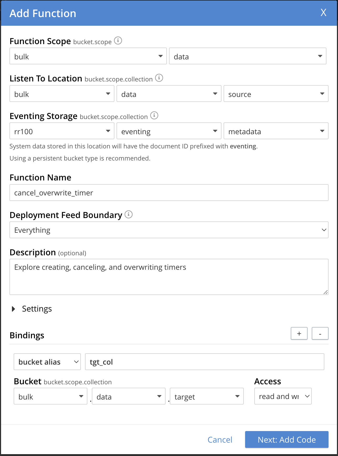
Task: Close the Add Function dialog
Action: click(x=323, y=13)
